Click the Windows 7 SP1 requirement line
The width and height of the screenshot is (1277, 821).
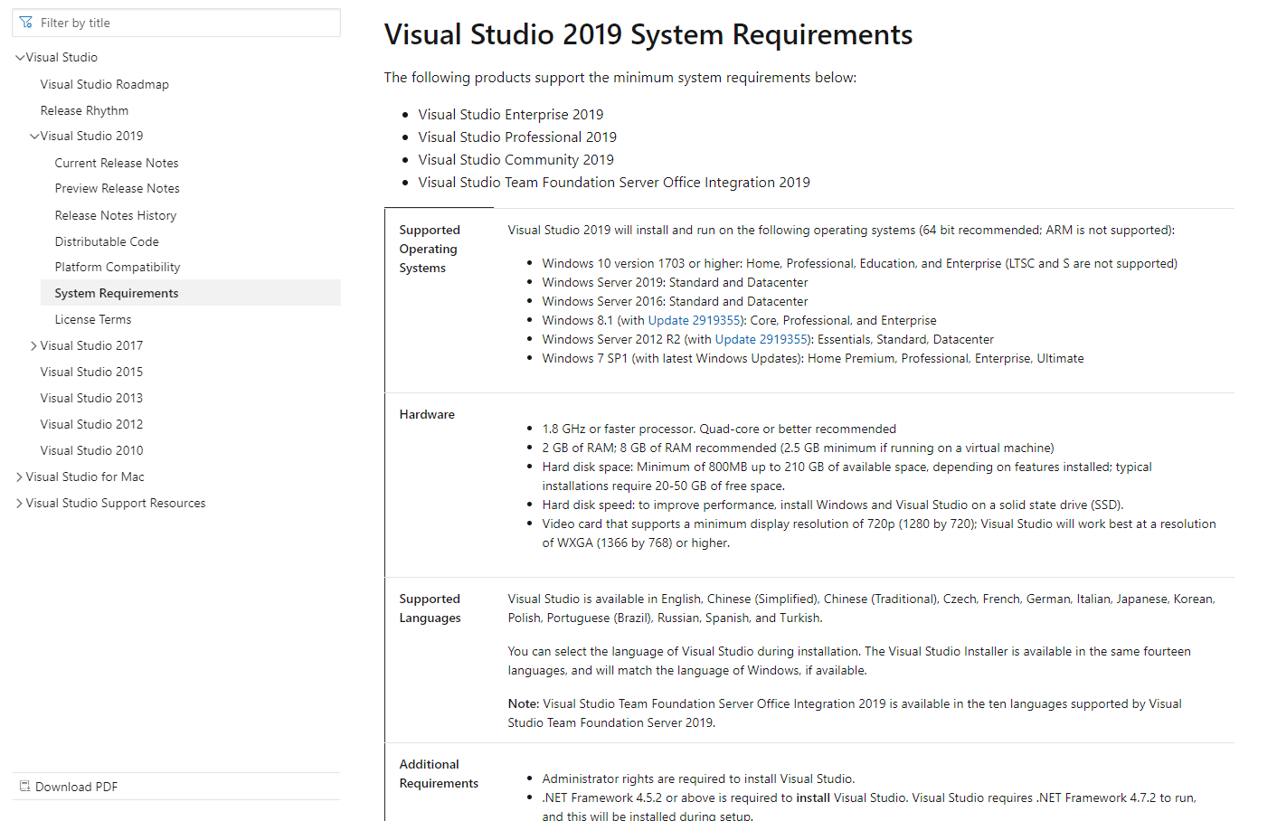[x=813, y=358]
